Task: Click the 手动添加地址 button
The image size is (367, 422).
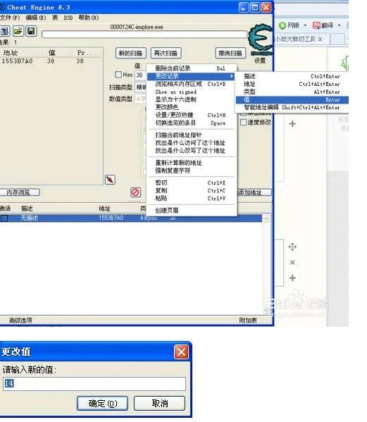Action: pyautogui.click(x=254, y=192)
